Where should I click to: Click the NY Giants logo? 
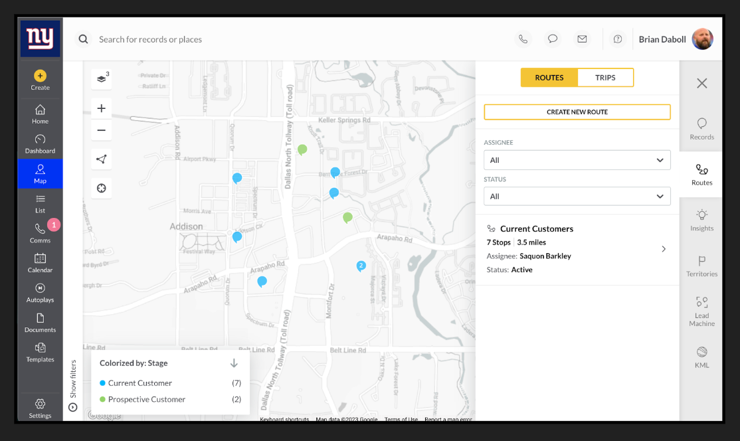click(x=40, y=39)
